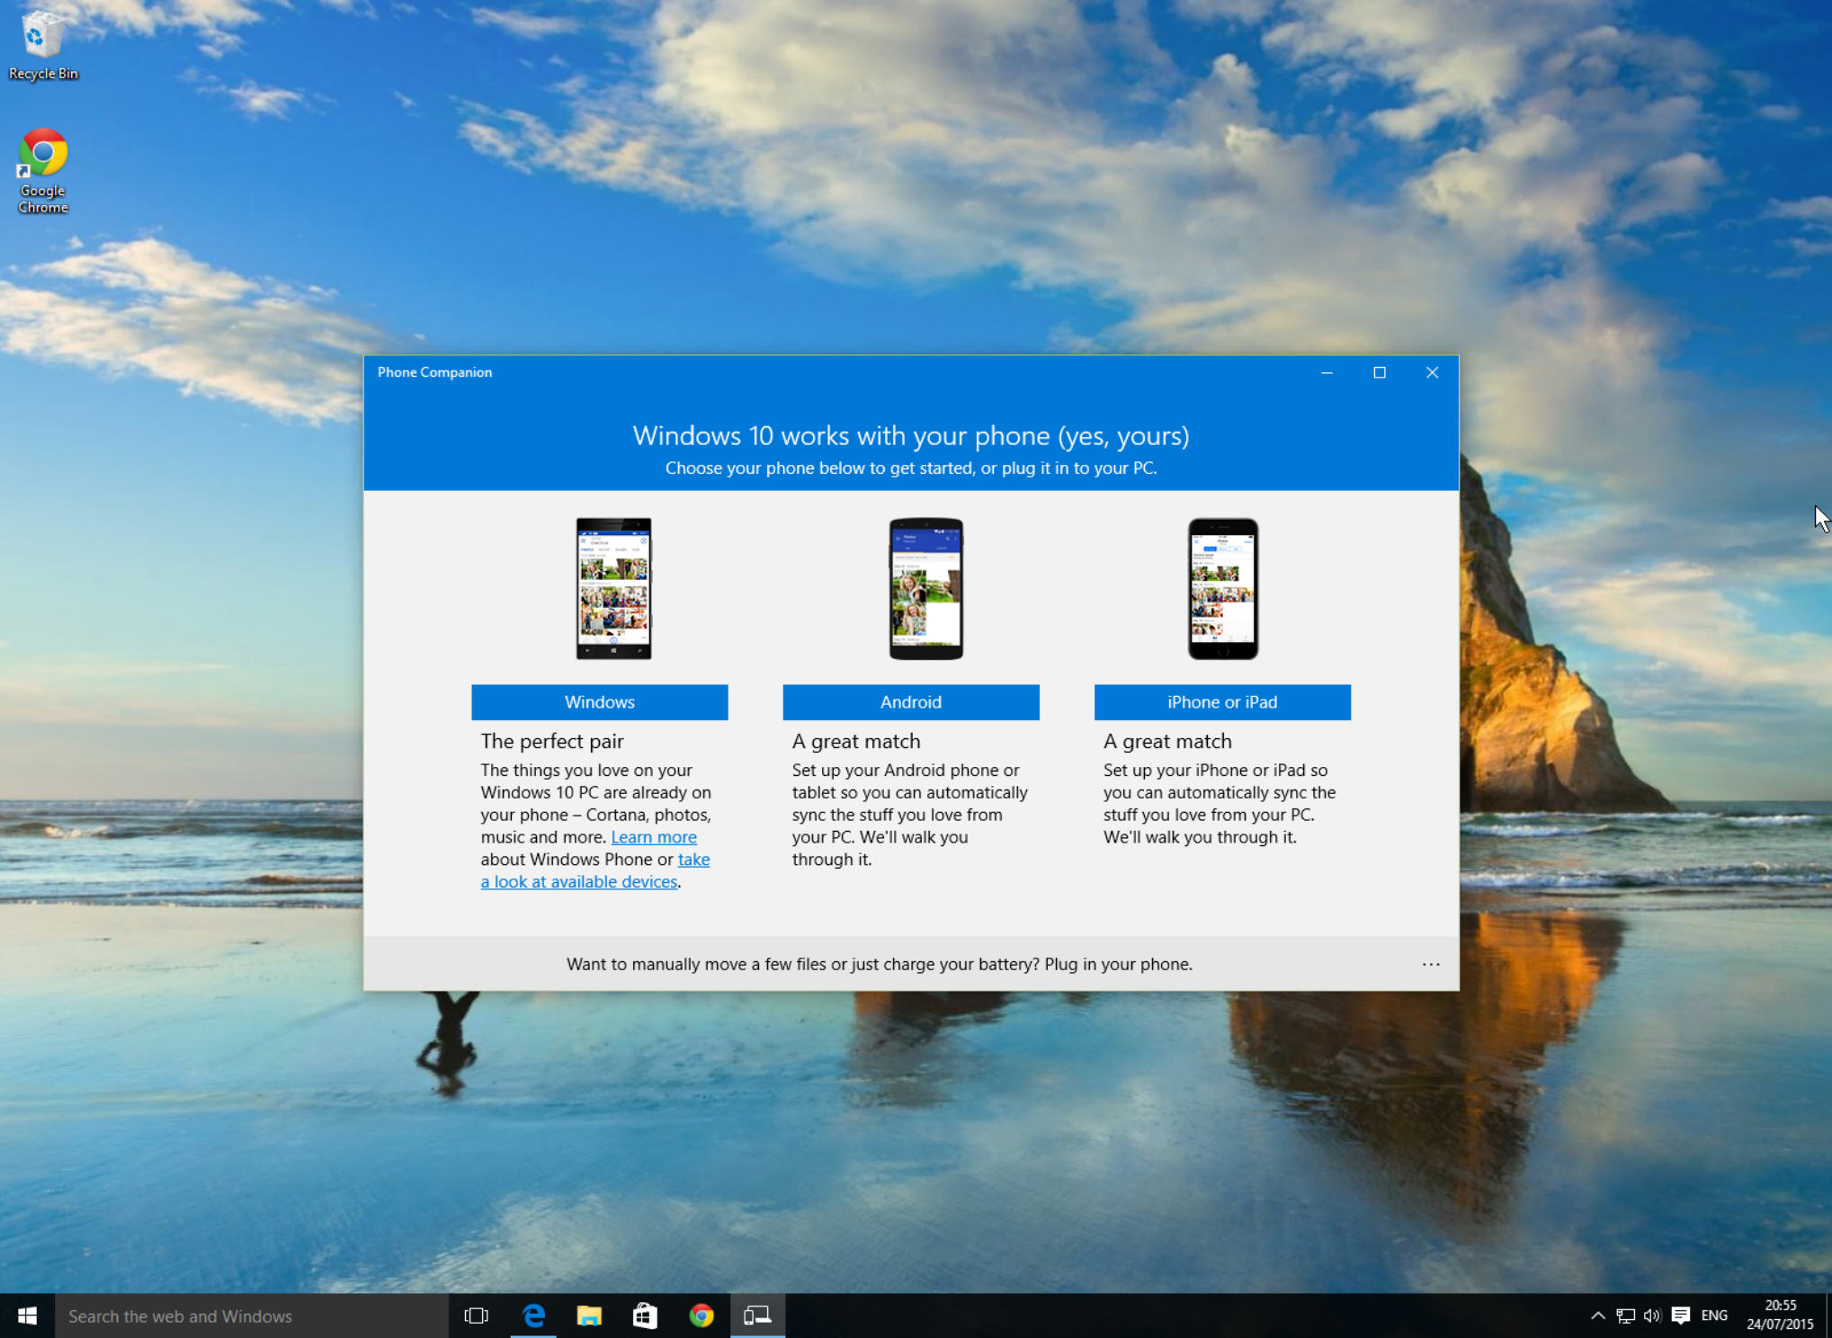Click the take a look at available devices link
Screen dimensions: 1832x1338
(576, 880)
